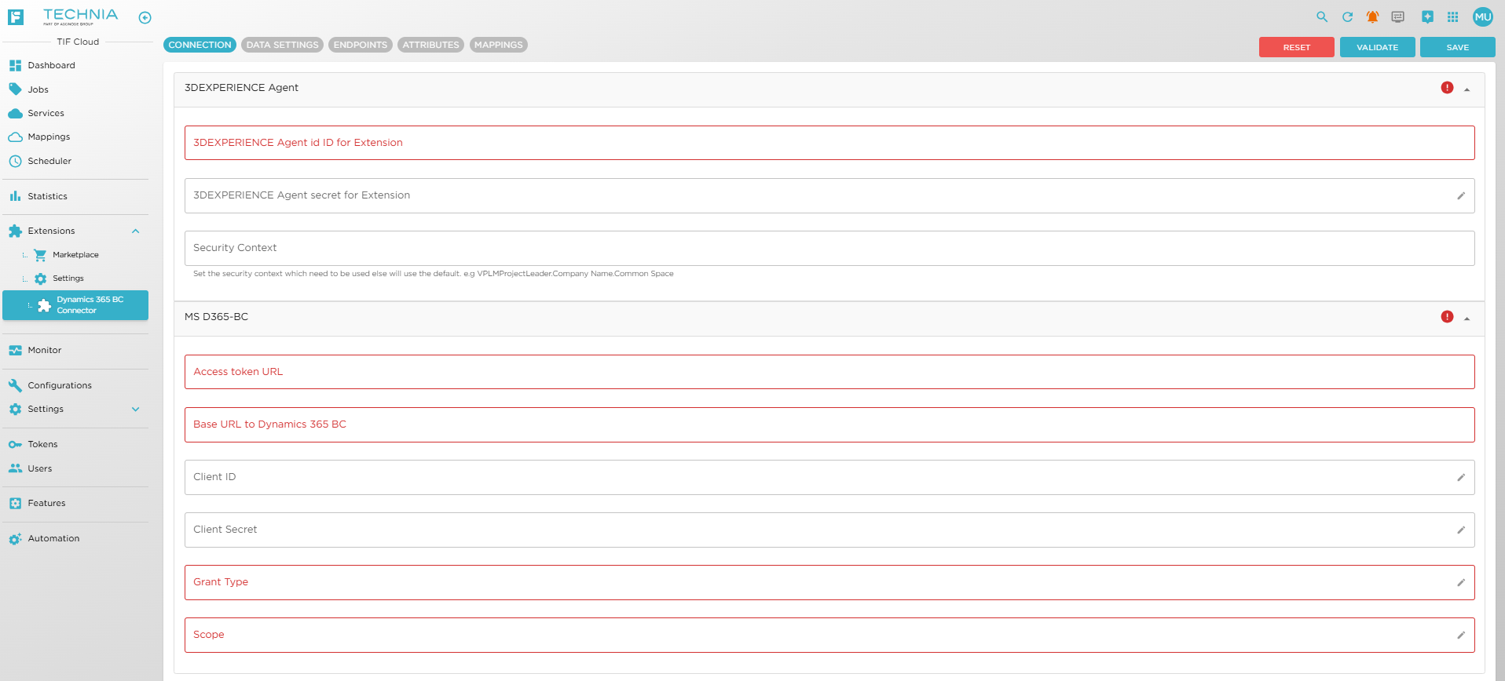Image resolution: width=1505 pixels, height=681 pixels.
Task: Open Marketplace under Extensions
Action: (x=75, y=255)
